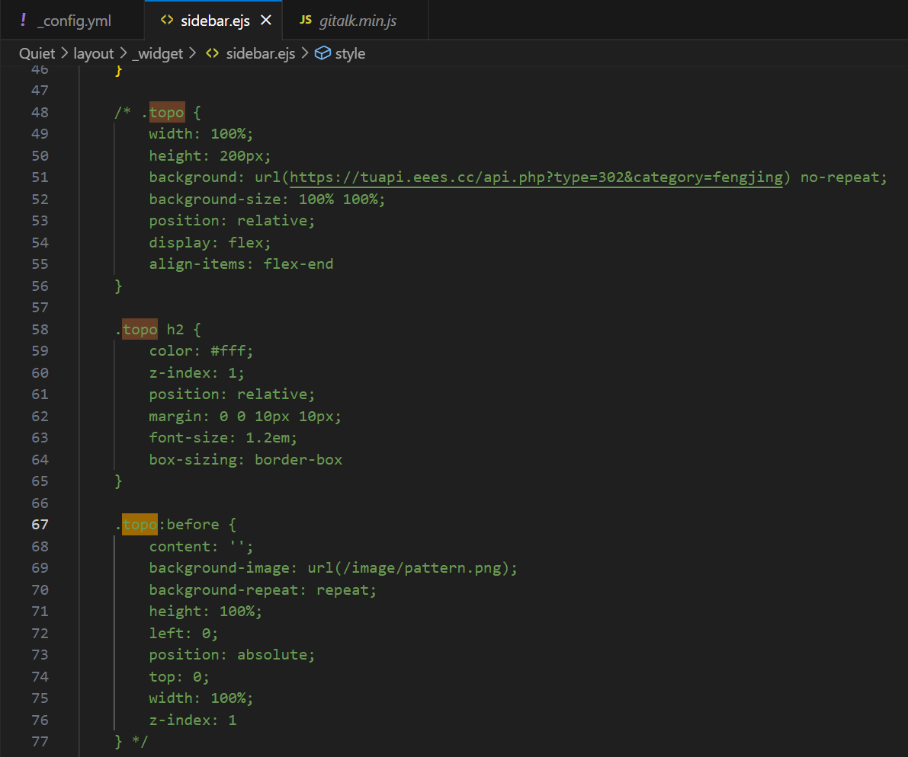Click the code icon in breadcrumb before sidebar.ejs
The width and height of the screenshot is (908, 757).
pyautogui.click(x=213, y=53)
